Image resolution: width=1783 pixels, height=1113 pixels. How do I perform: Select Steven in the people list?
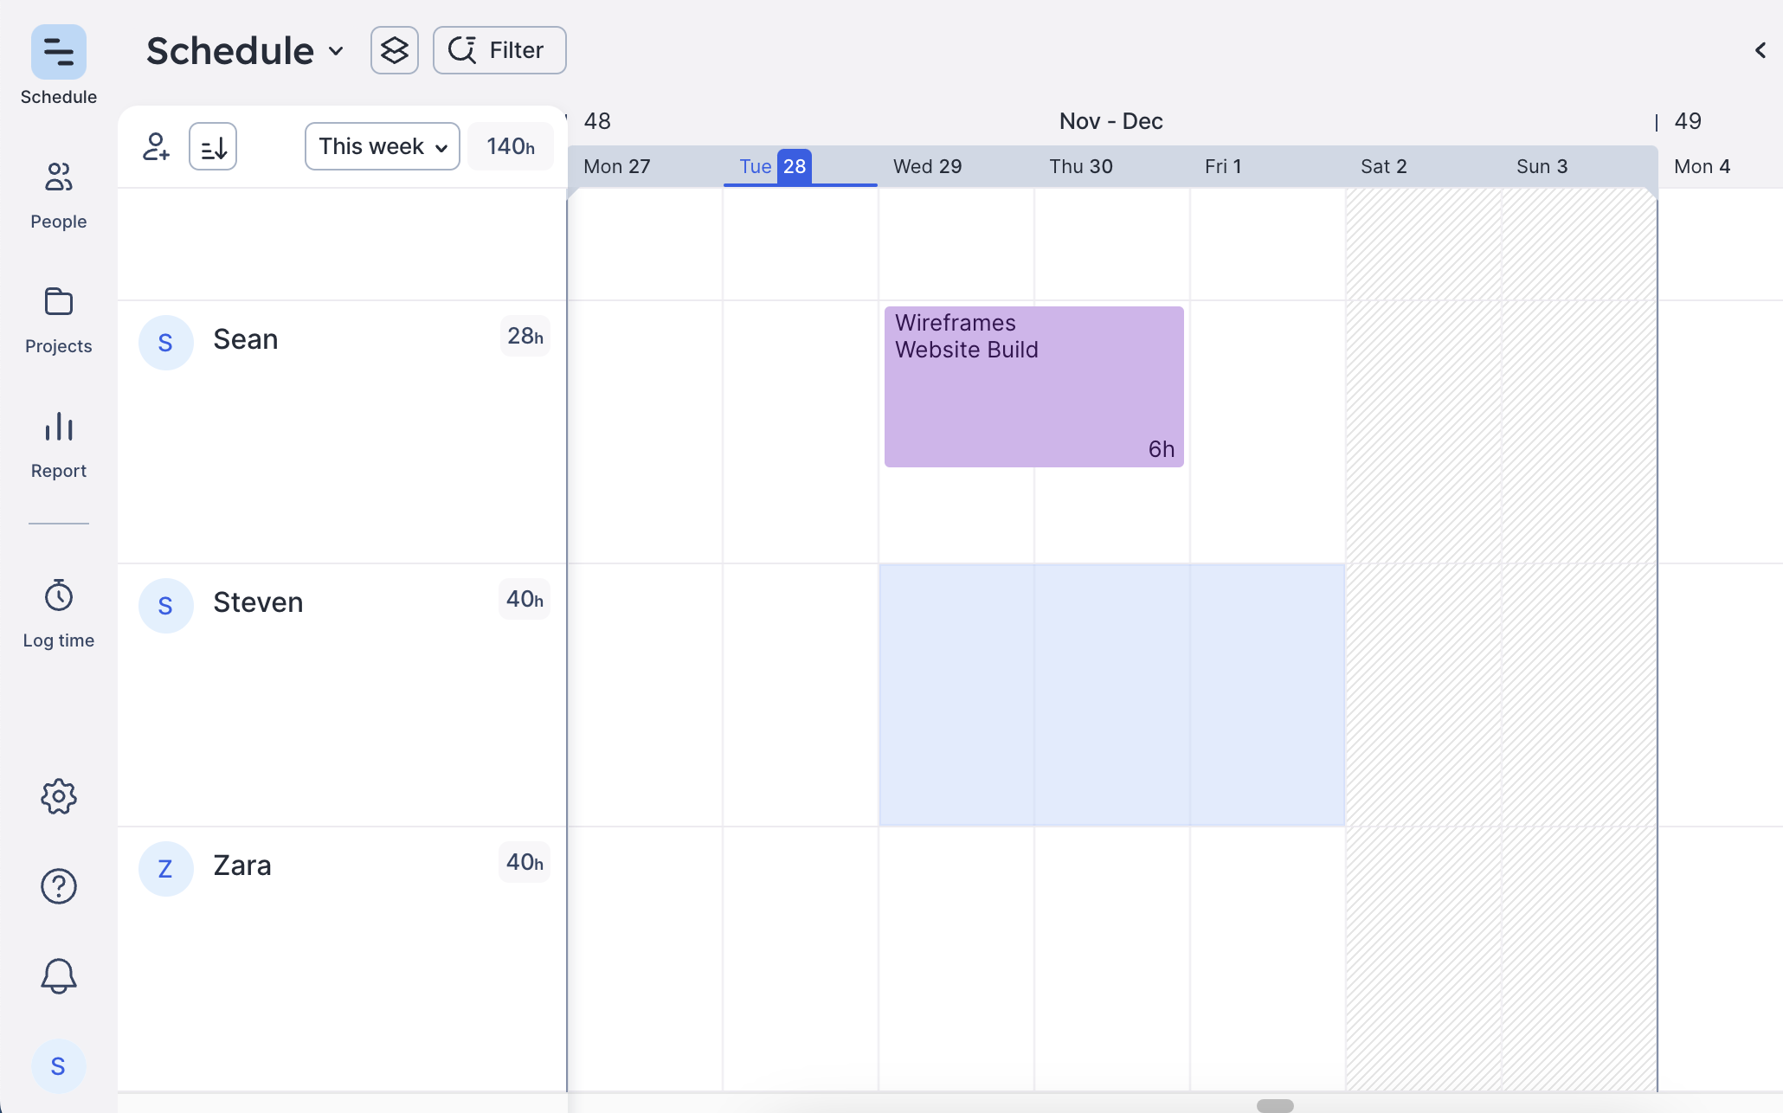click(258, 602)
